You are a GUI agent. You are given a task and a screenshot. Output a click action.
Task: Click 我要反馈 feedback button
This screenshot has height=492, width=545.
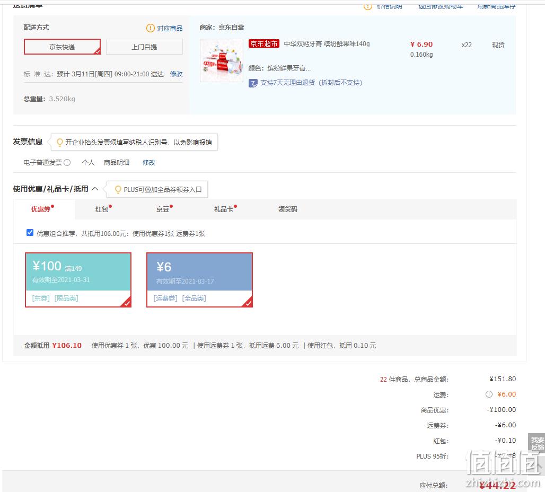point(537,443)
